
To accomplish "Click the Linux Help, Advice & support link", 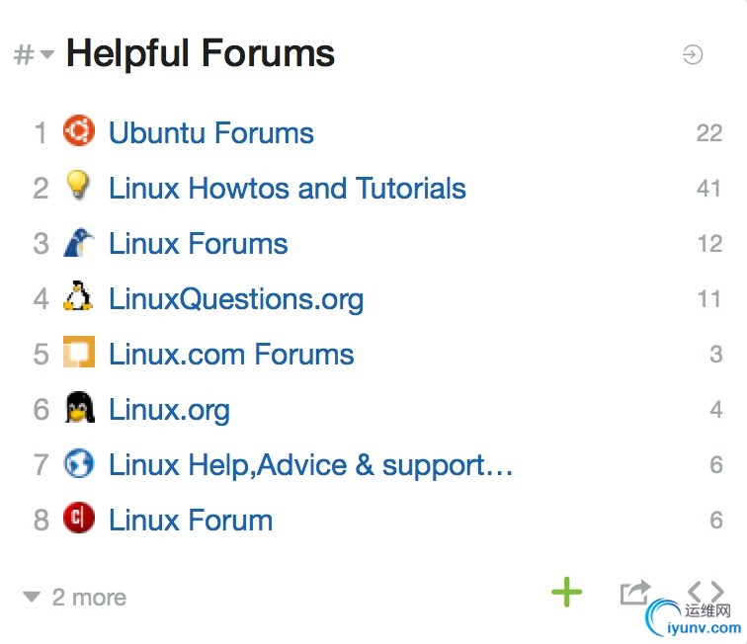I will [x=310, y=465].
